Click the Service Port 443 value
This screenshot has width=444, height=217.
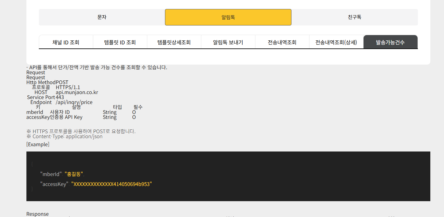pyautogui.click(x=60, y=97)
